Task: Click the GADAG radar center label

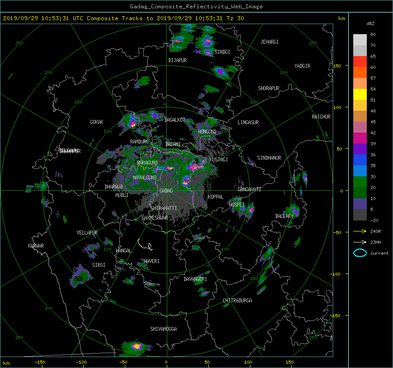Action: tap(166, 191)
